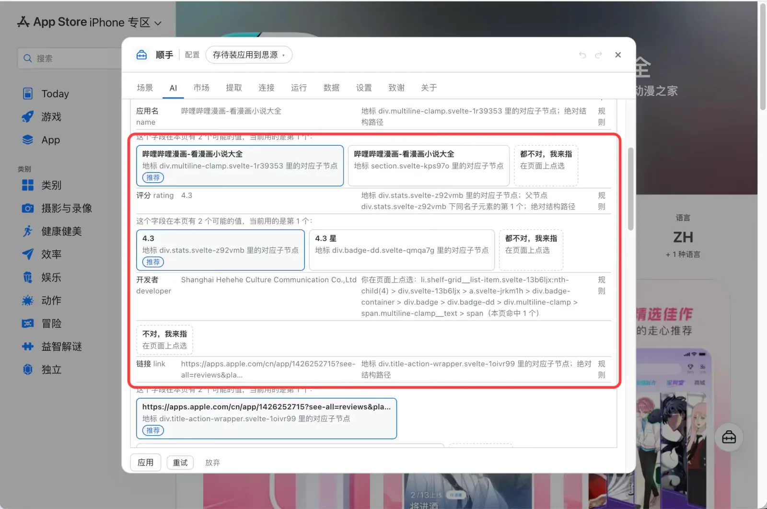Open the 运行 tab
This screenshot has width=767, height=509.
click(x=299, y=88)
